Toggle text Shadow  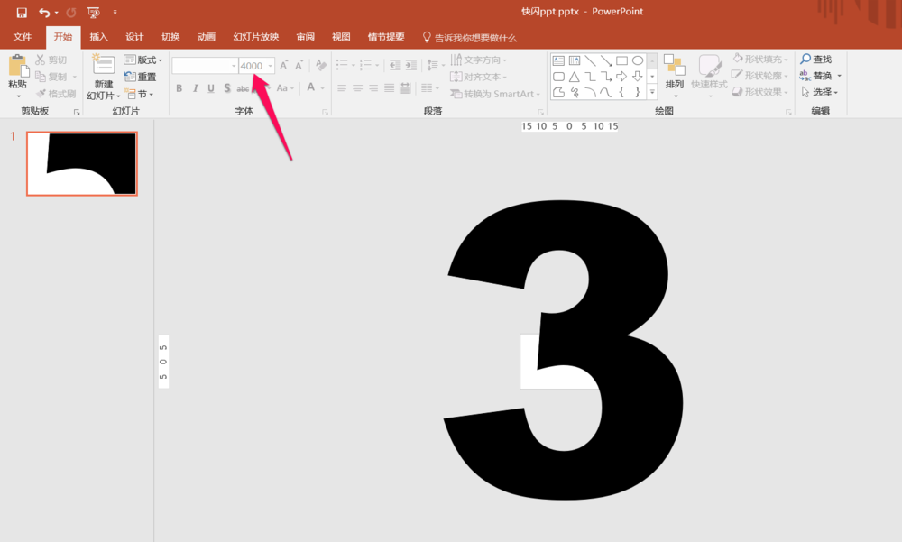(227, 88)
